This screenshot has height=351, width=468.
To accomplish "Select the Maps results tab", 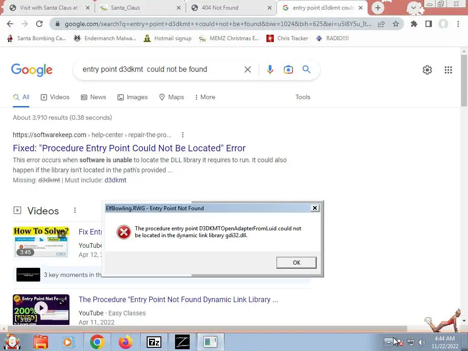I will (171, 97).
